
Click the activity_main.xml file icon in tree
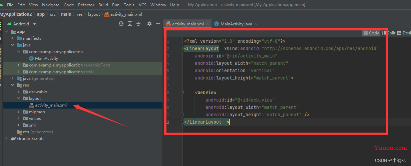tap(32, 105)
